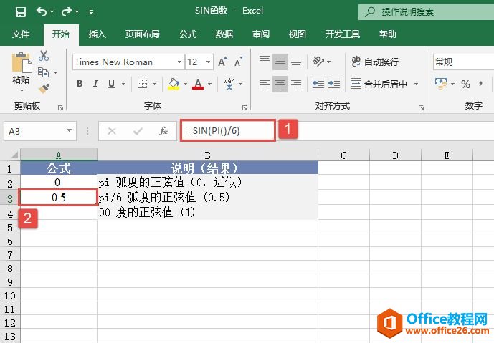This screenshot has width=494, height=343.
Task: Open the Redo history dropdown arrow
Action: point(77,12)
